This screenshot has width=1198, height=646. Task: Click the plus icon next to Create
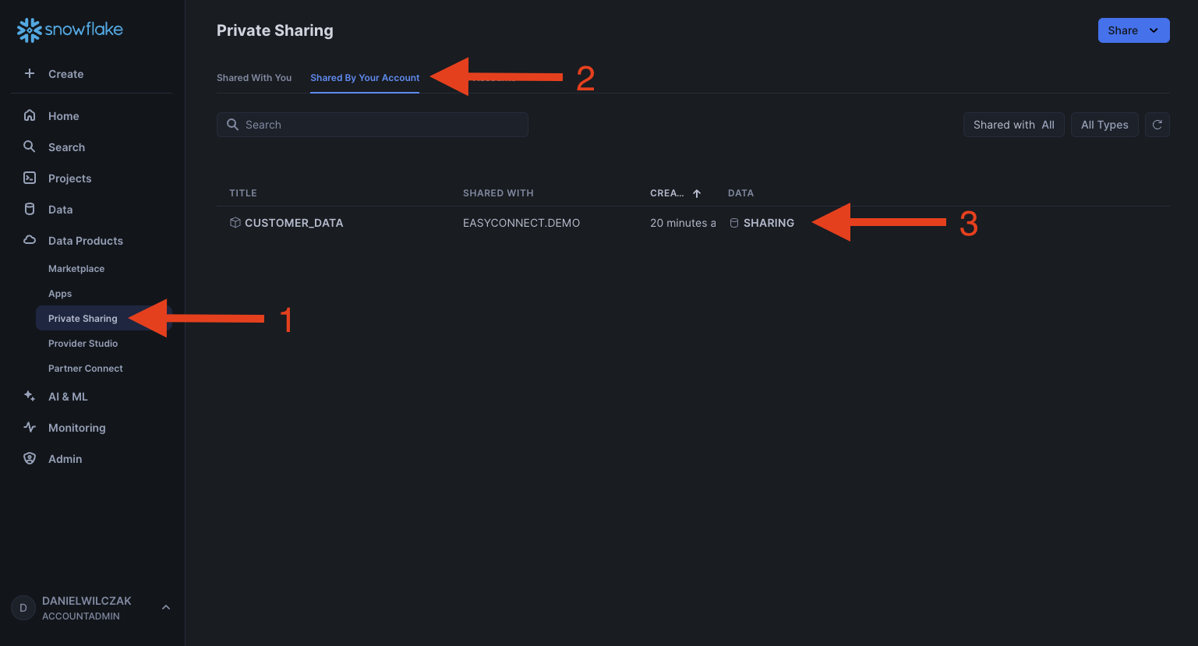click(30, 73)
